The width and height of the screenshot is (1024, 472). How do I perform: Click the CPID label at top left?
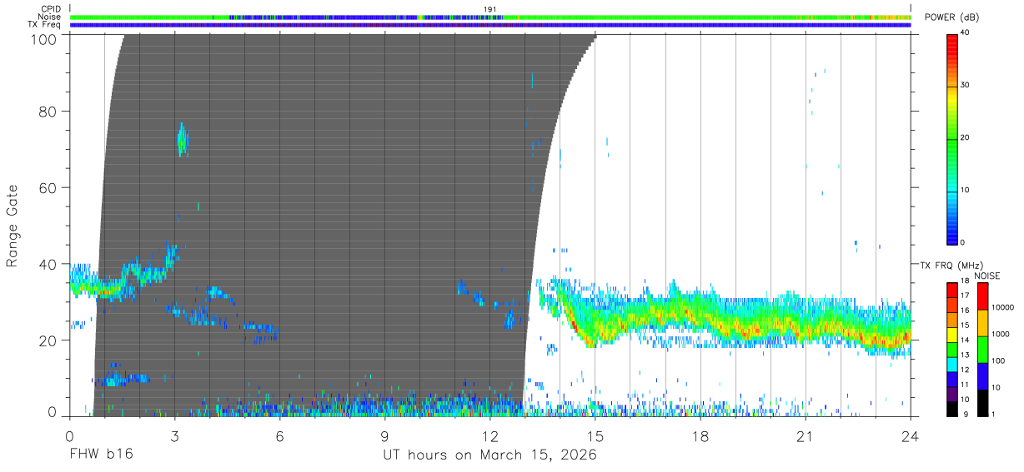50,9
